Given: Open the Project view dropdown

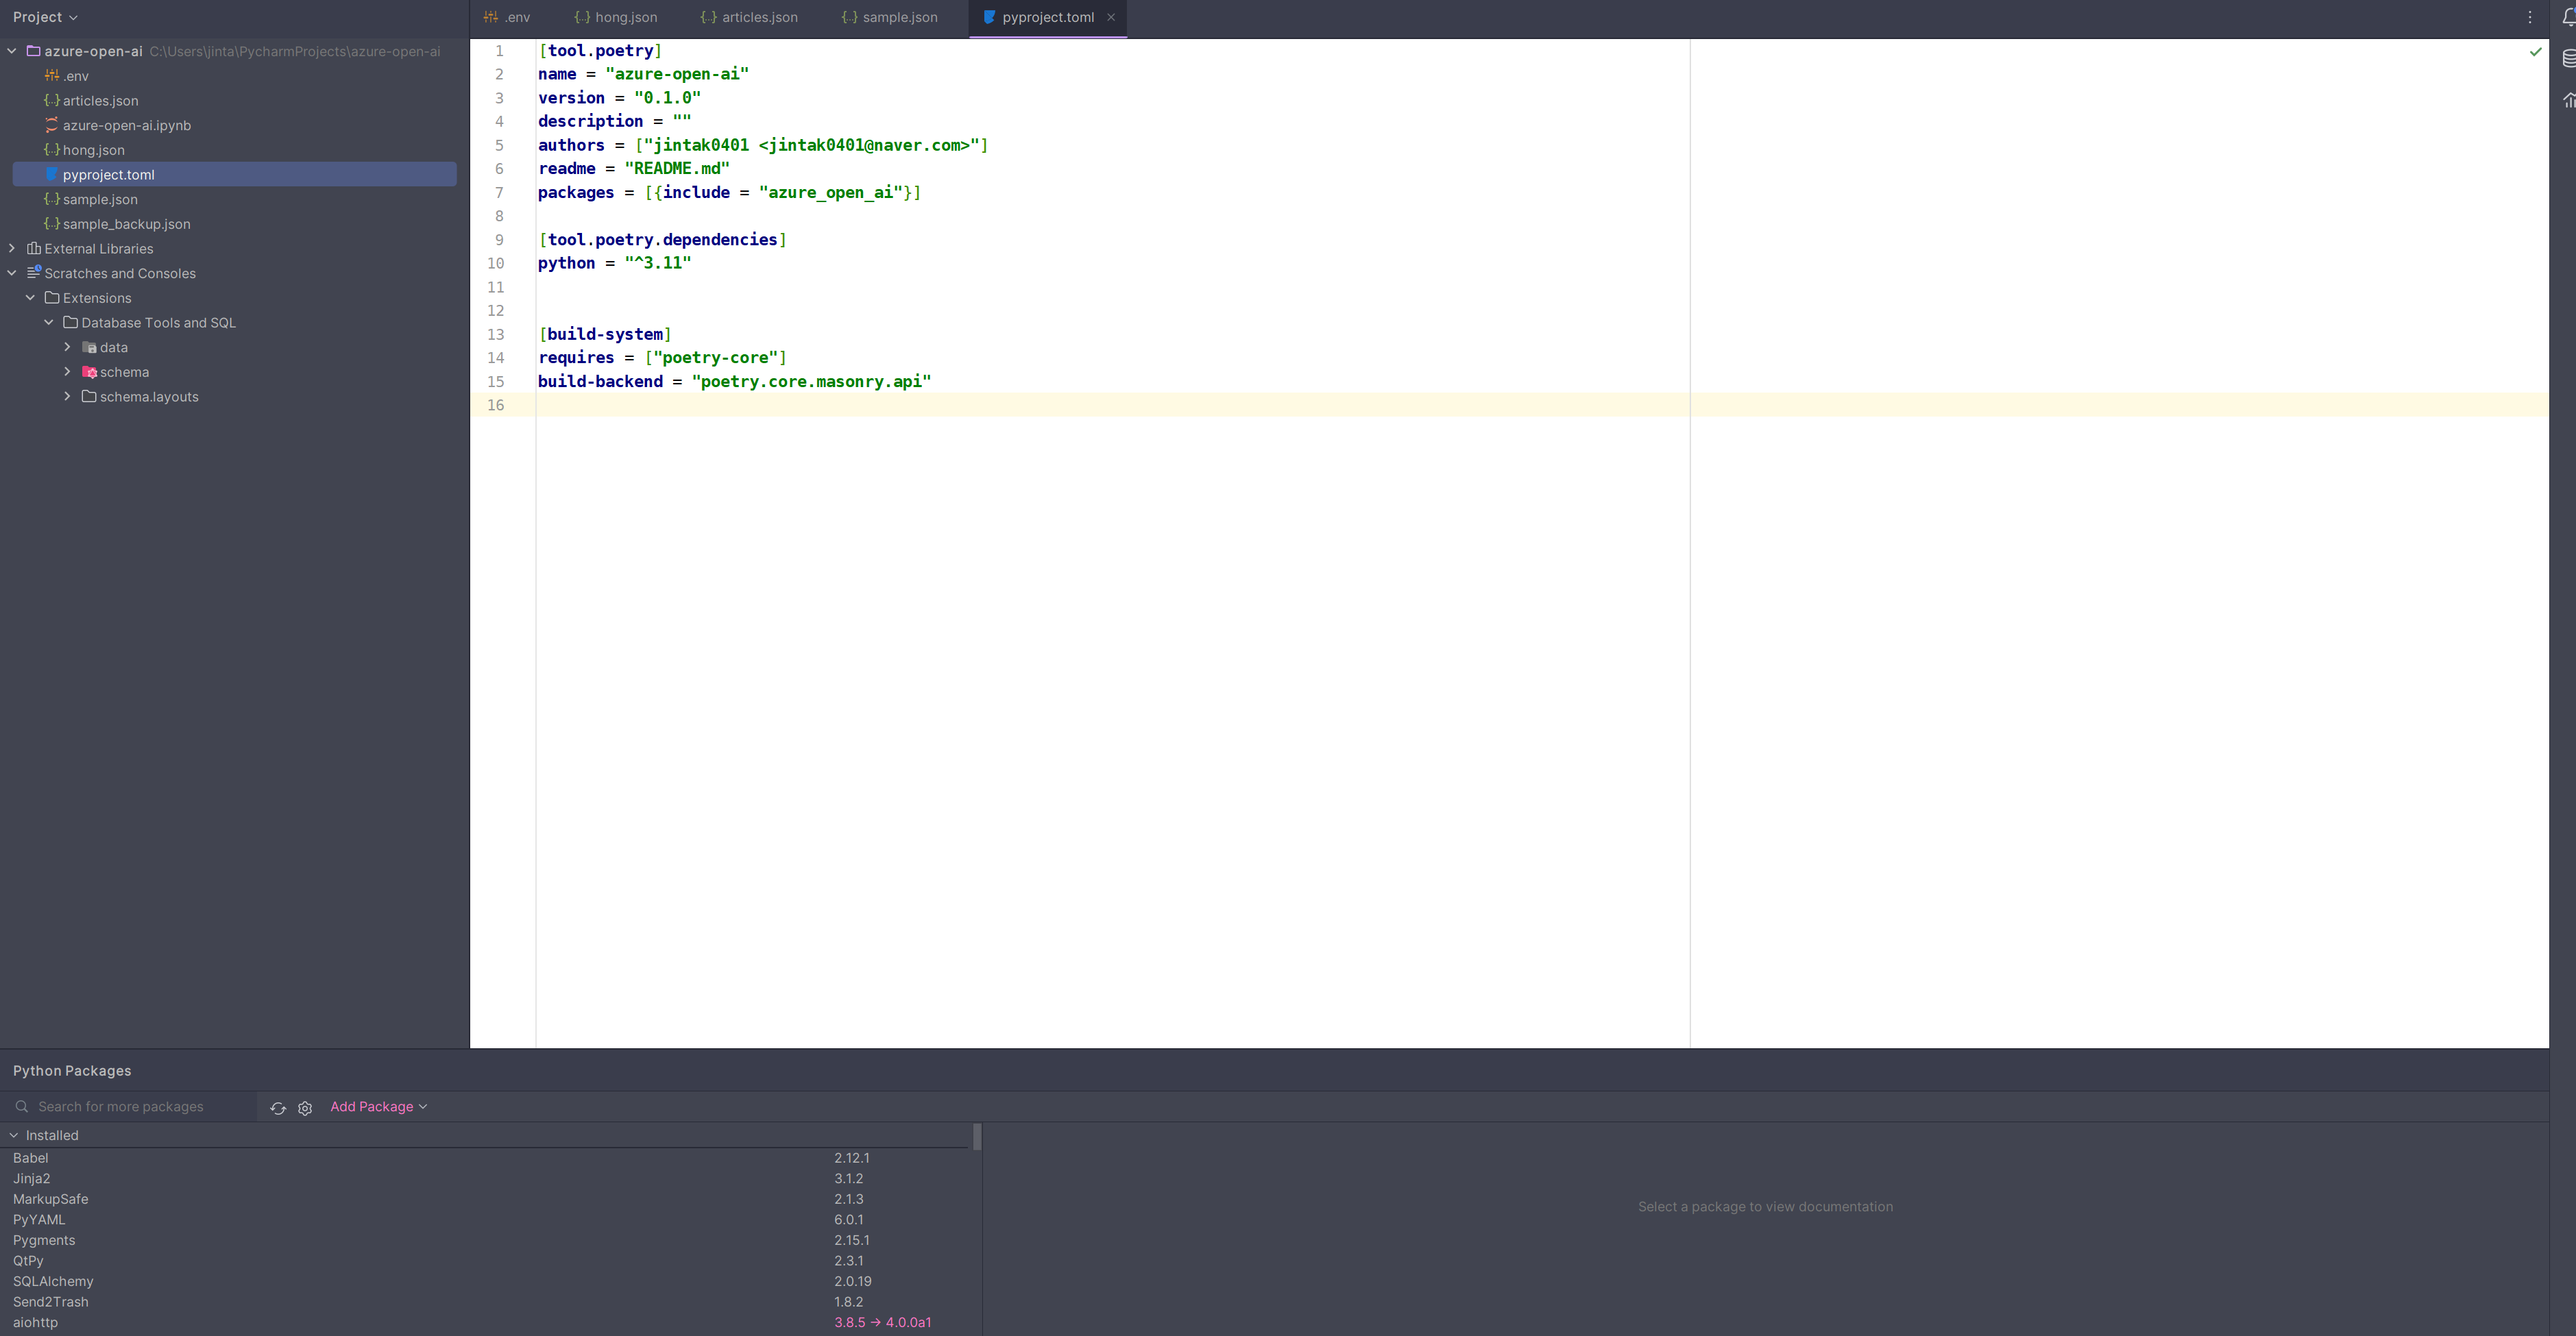Looking at the screenshot, I should tap(44, 16).
